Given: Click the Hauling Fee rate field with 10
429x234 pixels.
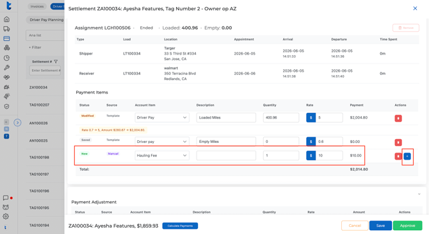Looking at the screenshot, I should point(329,155).
